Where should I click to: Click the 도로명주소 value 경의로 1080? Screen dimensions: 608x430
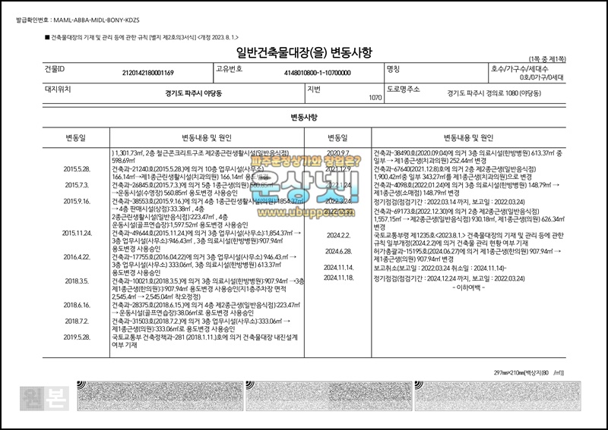(494, 95)
